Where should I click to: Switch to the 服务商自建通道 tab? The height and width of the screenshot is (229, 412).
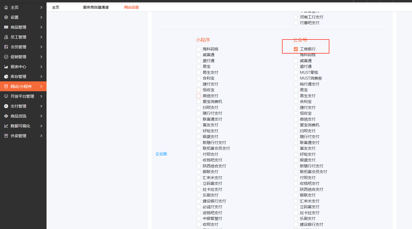[x=96, y=7]
